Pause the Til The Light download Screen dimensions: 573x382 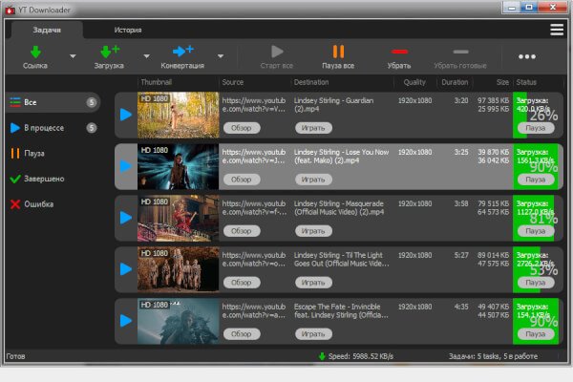coord(536,283)
